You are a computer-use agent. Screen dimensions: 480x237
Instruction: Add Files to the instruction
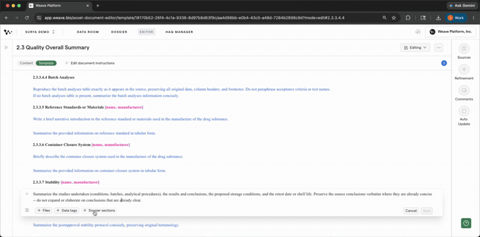[x=43, y=211]
